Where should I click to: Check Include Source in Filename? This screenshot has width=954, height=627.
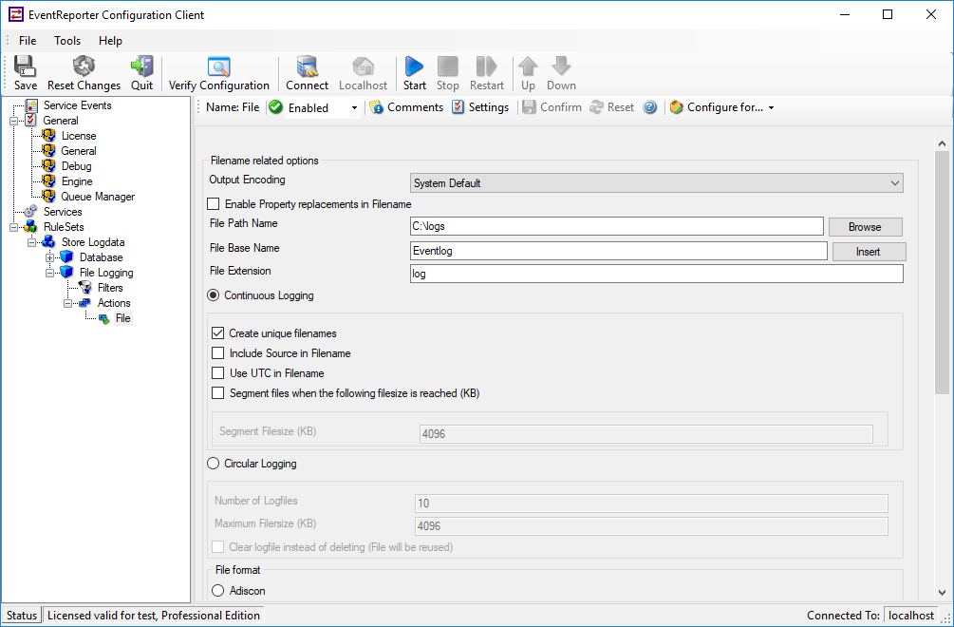click(217, 353)
